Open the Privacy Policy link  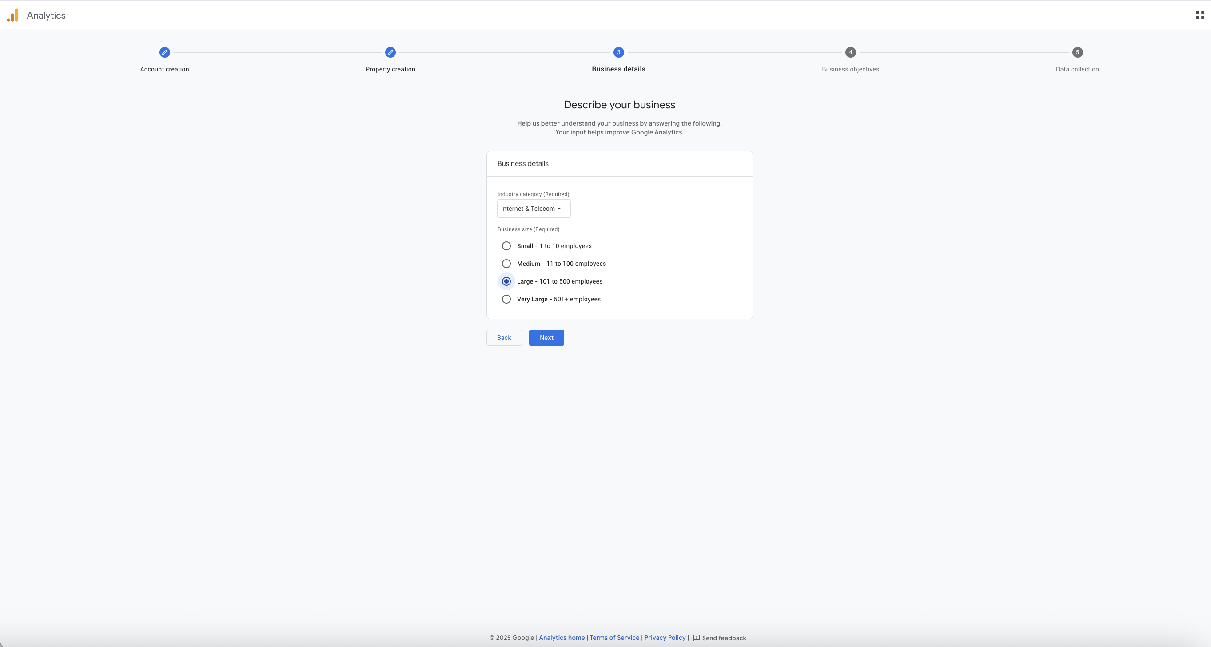[665, 638]
